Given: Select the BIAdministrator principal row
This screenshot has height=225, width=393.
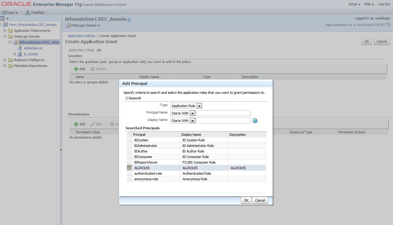Looking at the screenshot, I should point(196,146).
